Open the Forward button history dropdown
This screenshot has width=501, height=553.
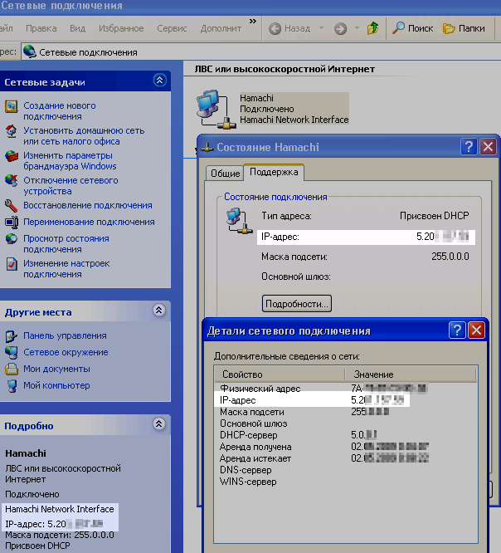click(357, 28)
